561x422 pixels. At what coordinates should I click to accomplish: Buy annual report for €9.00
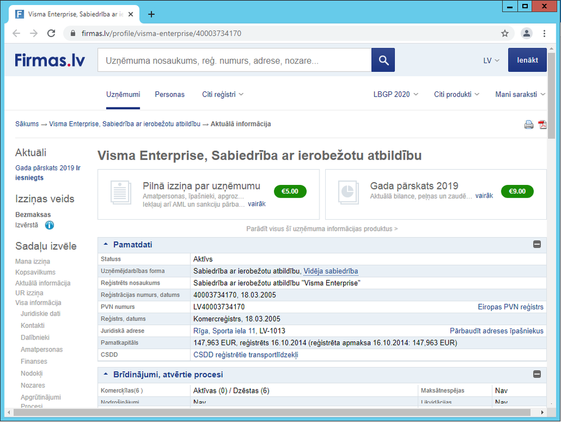(517, 191)
